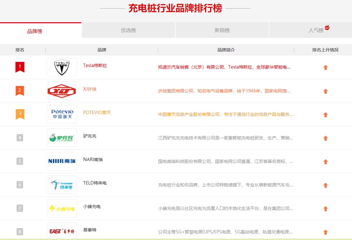Click the up arrow in TELD特来电 row
Screen dimensions: 352x240
326,185
